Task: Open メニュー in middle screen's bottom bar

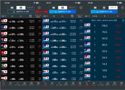Action: pos(80,84)
